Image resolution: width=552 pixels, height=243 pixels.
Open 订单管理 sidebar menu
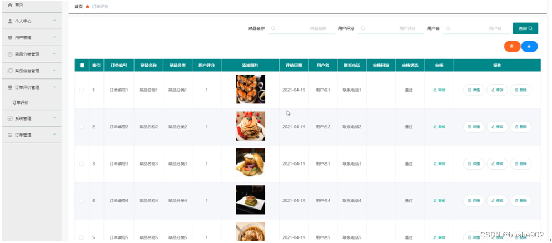(x=32, y=135)
